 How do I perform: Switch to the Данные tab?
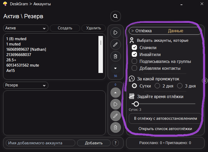[176, 31]
